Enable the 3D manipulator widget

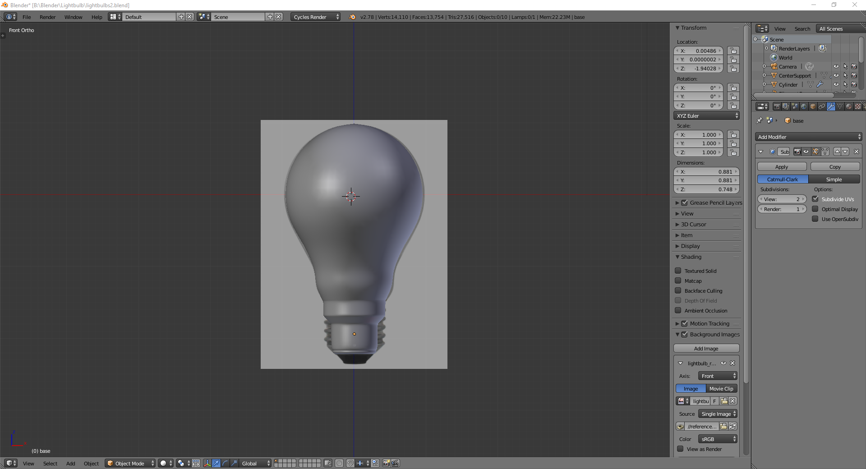(x=207, y=464)
